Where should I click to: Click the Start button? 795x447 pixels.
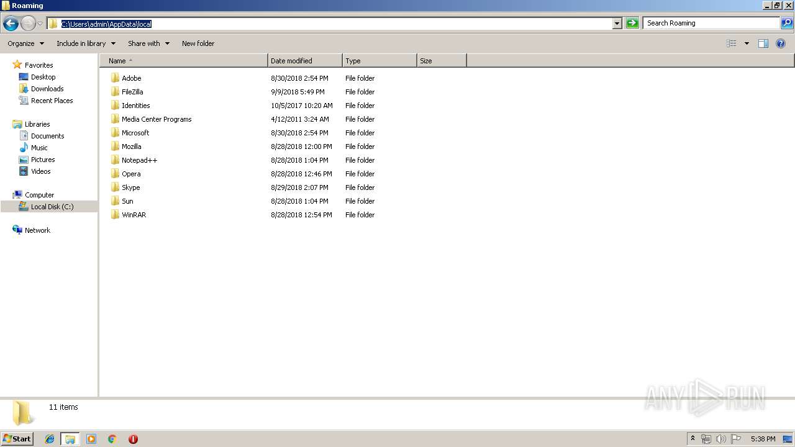[17, 439]
